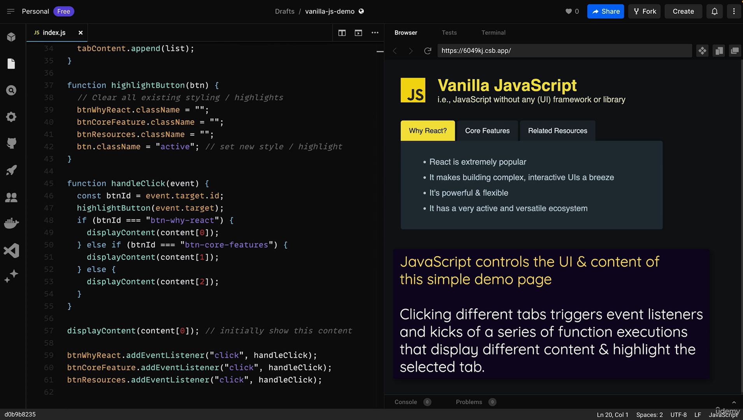Open the top-right vertical dots menu
This screenshot has width=743, height=420.
click(734, 11)
